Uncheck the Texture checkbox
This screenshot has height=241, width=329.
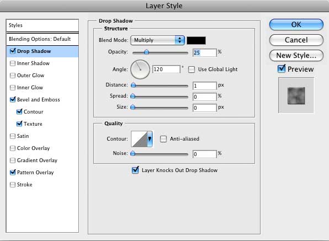(x=19, y=124)
